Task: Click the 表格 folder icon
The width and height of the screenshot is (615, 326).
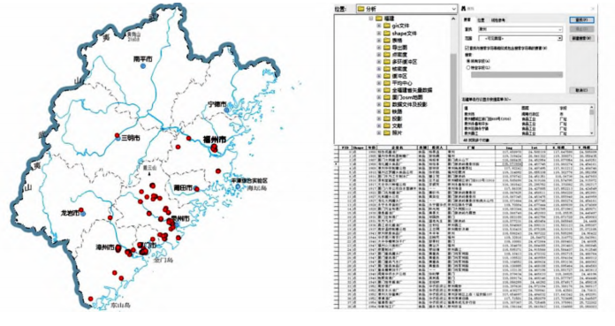Action: (387, 40)
